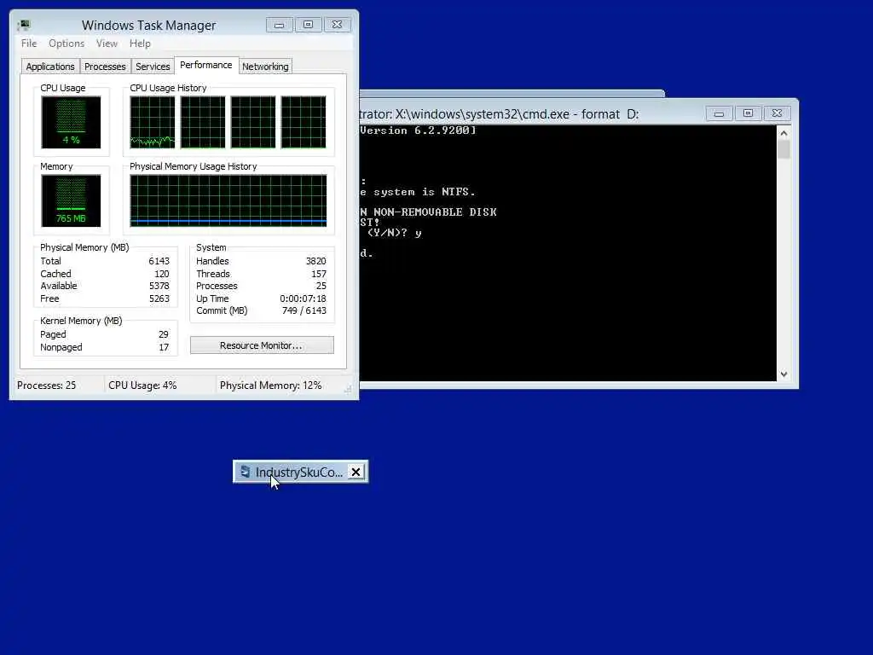
Task: Switch to the Services tab
Action: (x=153, y=67)
